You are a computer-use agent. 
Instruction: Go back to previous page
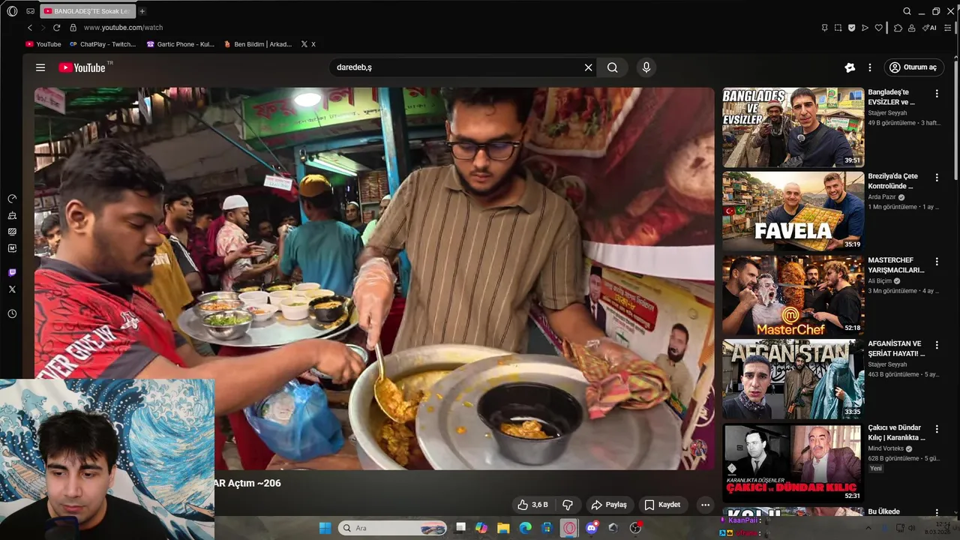pyautogui.click(x=30, y=28)
